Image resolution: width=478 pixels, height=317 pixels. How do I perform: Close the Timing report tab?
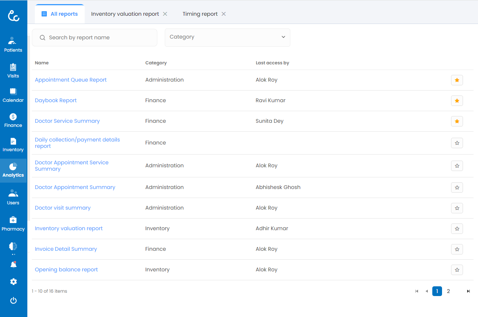[224, 14]
